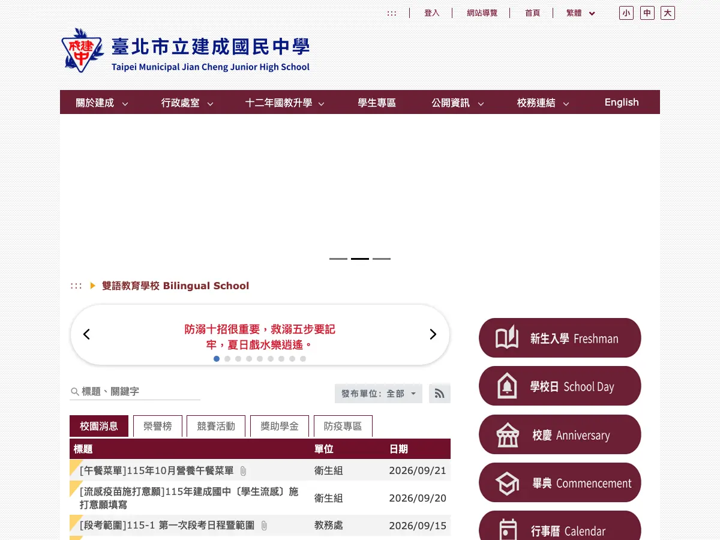Select the fifth marquee pagination dot
This screenshot has width=720, height=540.
(260, 359)
